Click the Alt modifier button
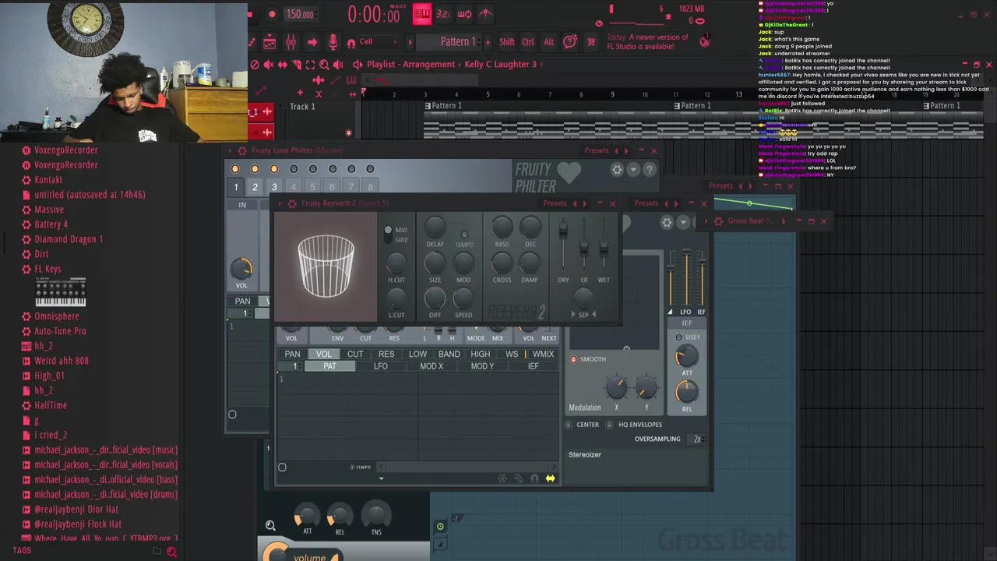Screen dimensions: 997x561 point(548,42)
